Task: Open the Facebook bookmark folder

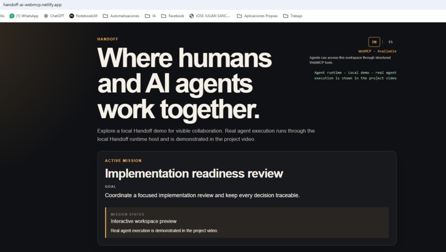Action: click(173, 16)
